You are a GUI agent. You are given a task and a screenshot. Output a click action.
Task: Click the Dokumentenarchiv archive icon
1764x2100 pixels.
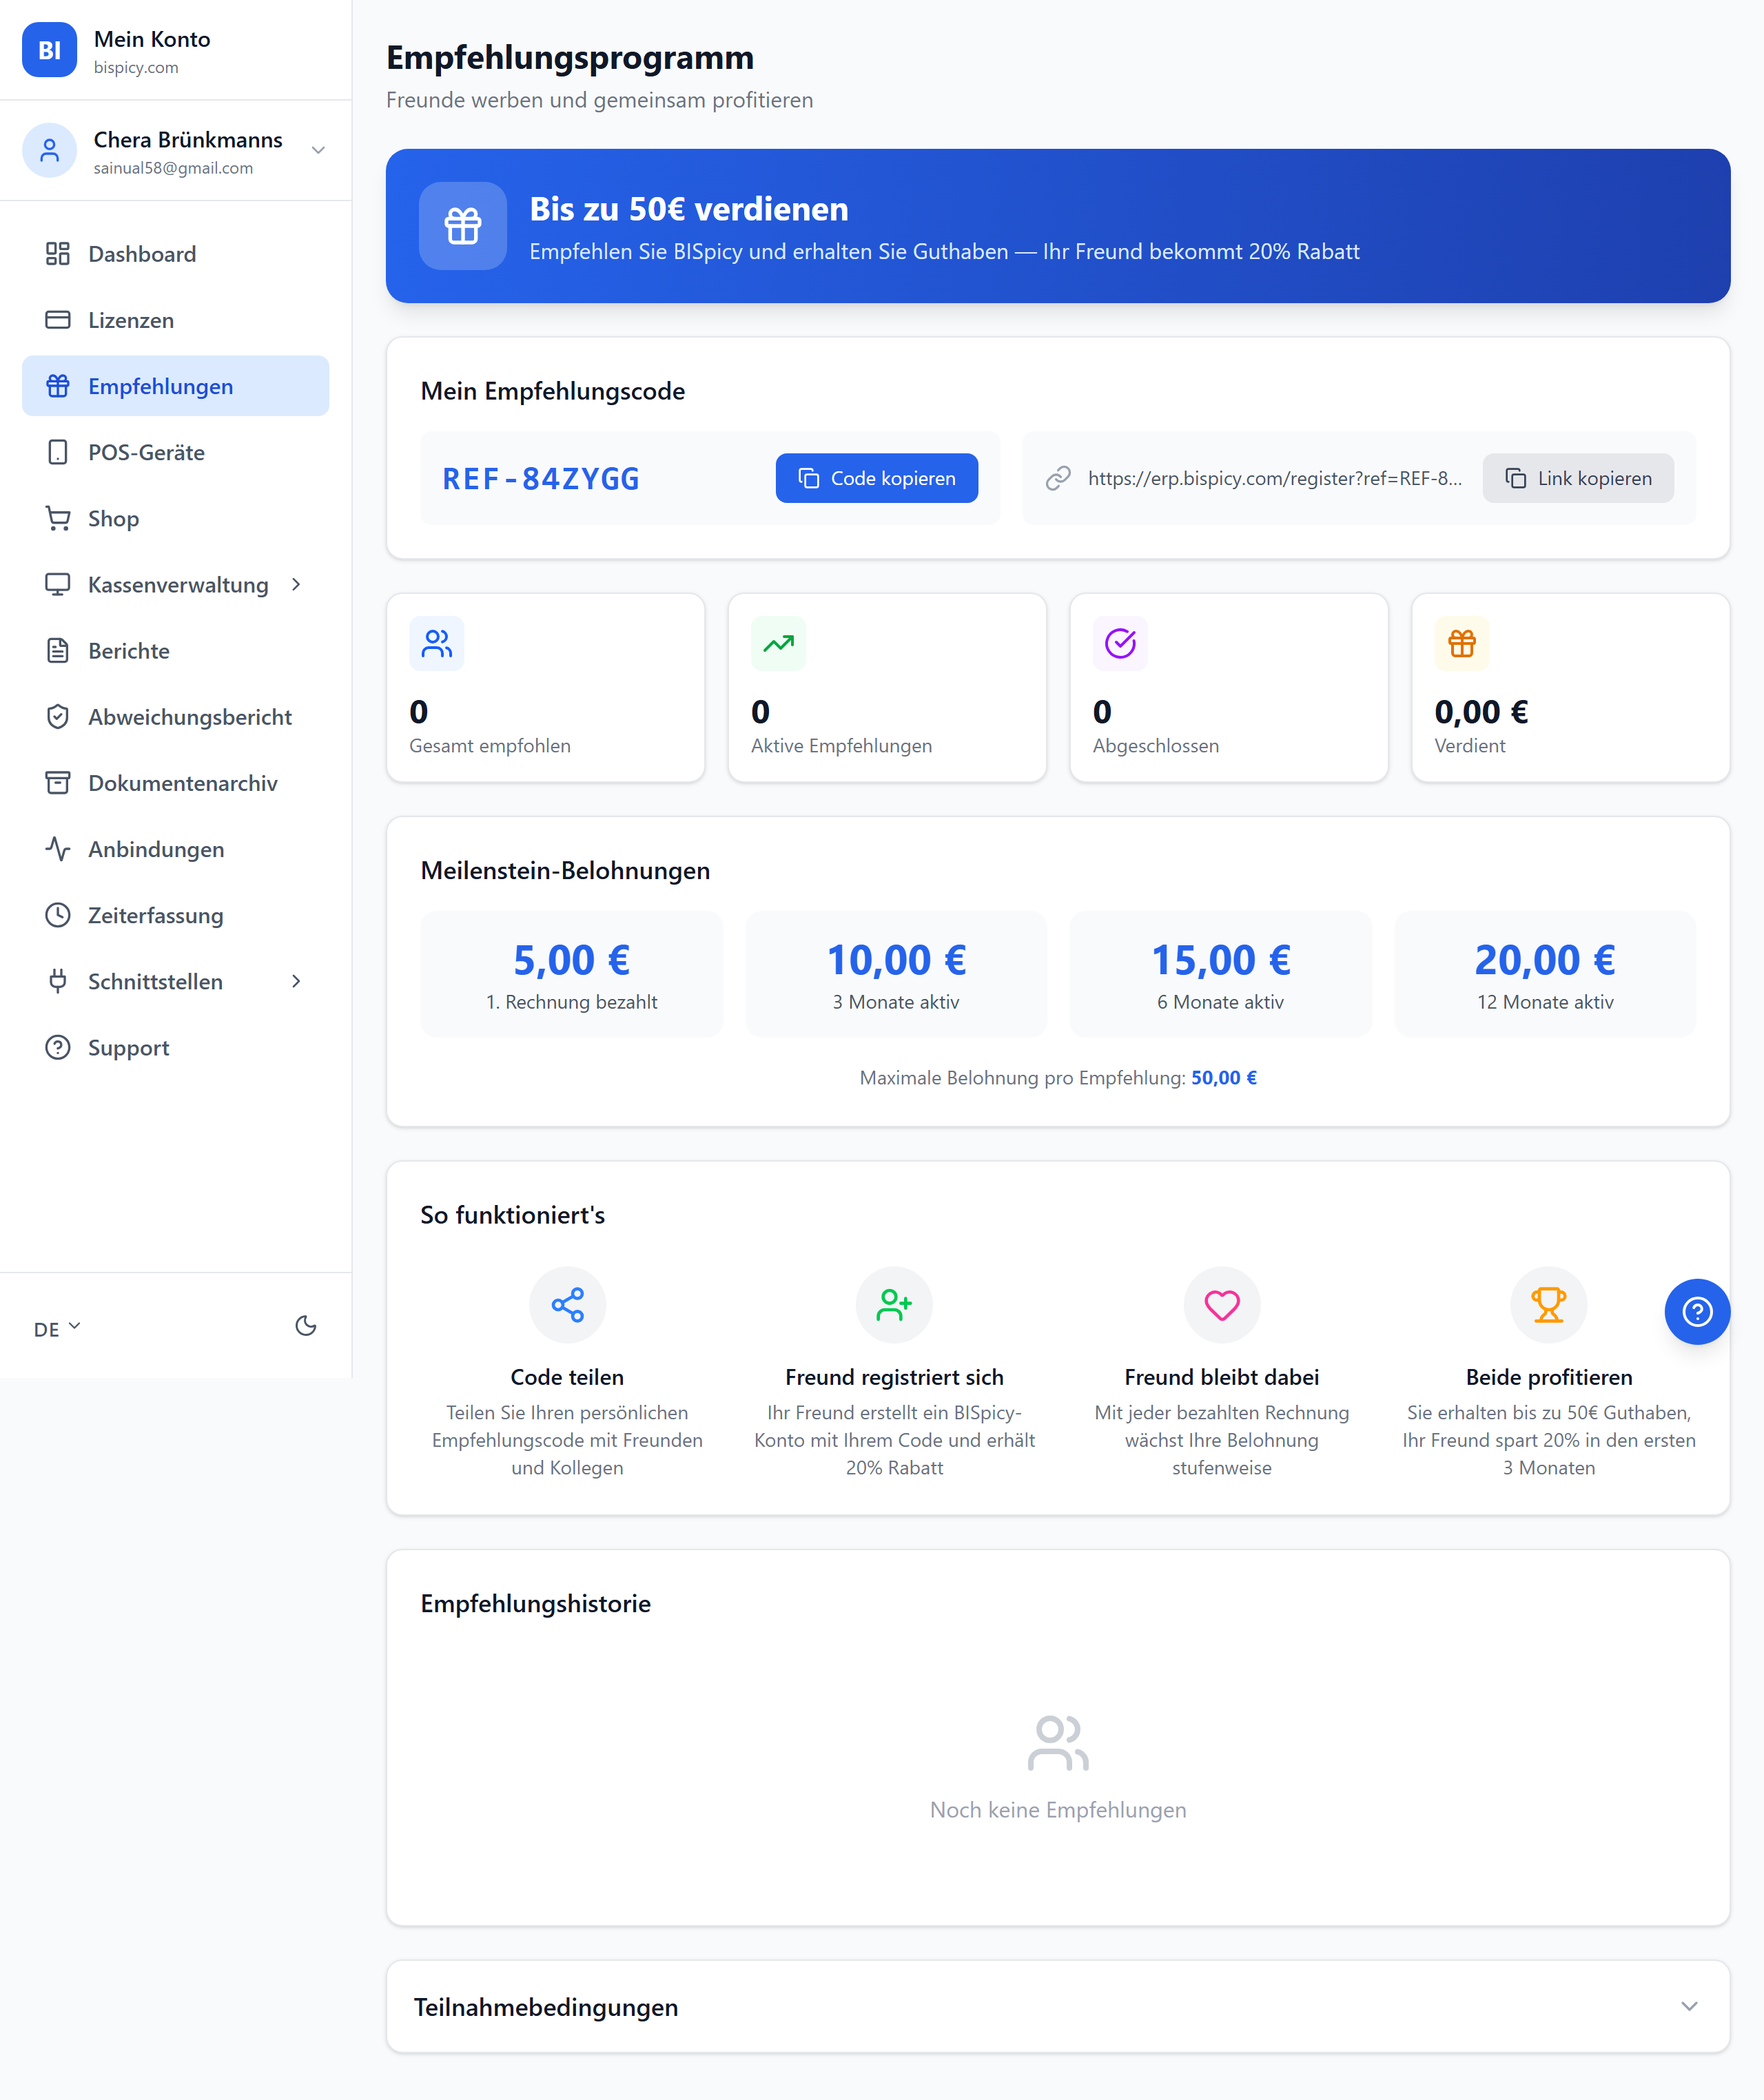click(58, 782)
